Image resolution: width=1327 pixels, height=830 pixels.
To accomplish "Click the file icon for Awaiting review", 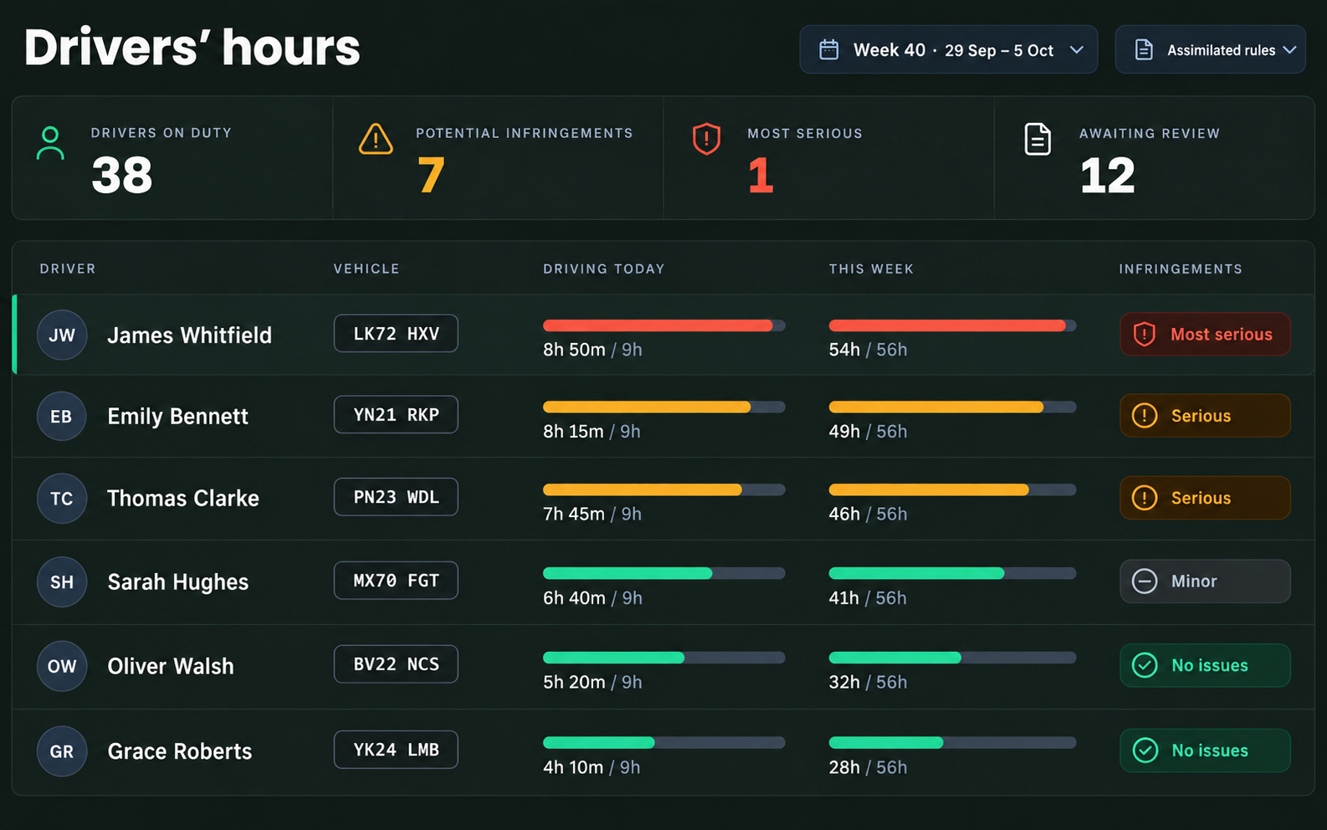I will click(x=1038, y=139).
